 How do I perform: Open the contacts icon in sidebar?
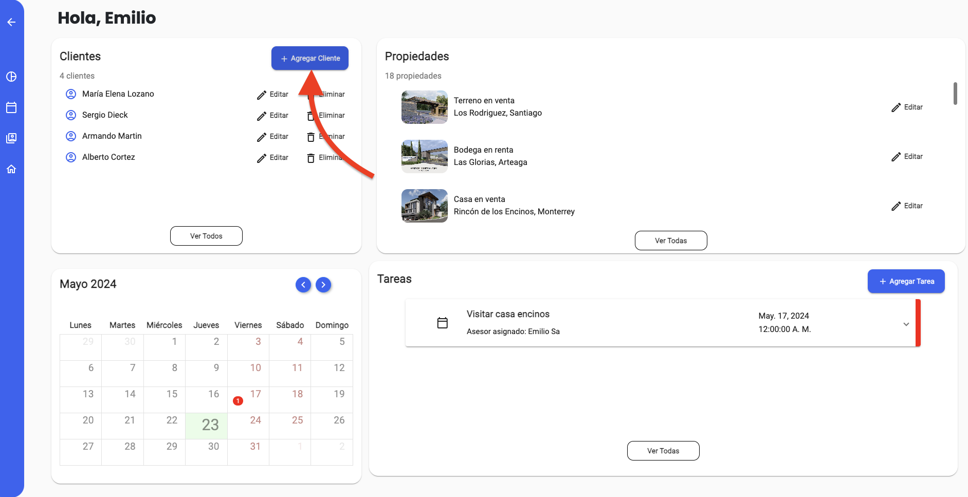(x=11, y=138)
